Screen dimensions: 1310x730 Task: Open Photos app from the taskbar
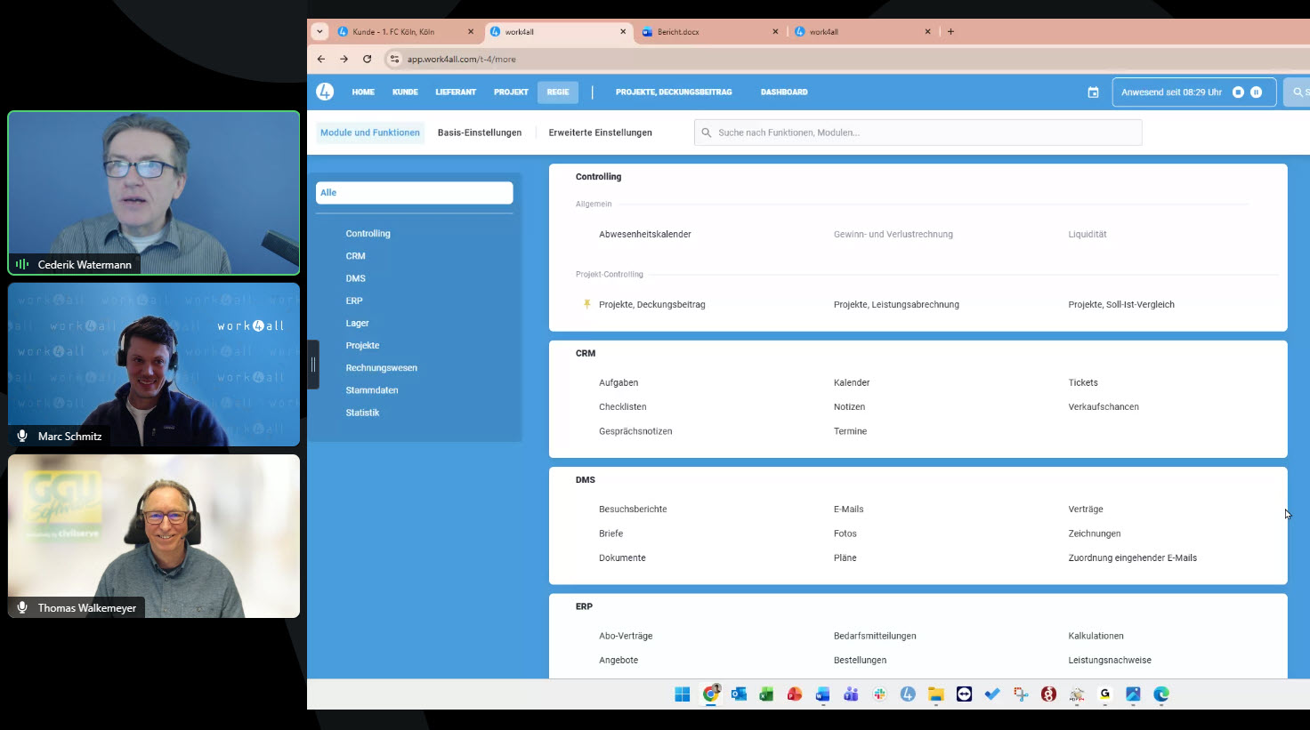point(1133,694)
